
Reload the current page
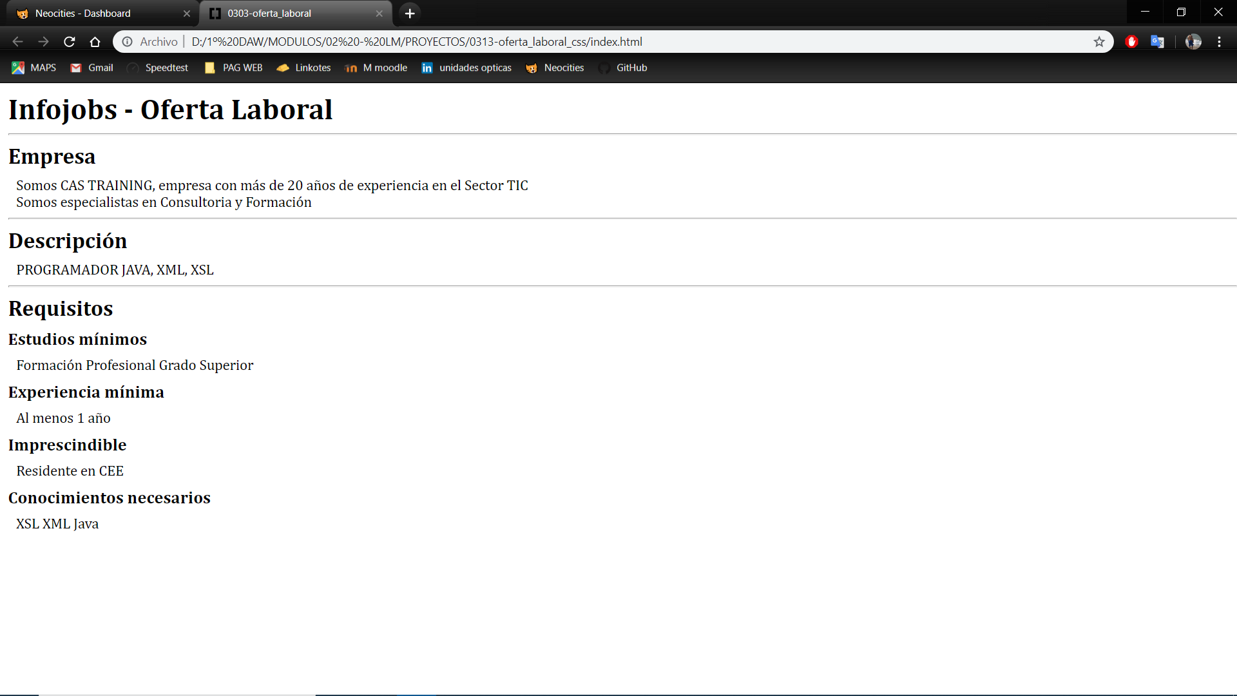[70, 42]
